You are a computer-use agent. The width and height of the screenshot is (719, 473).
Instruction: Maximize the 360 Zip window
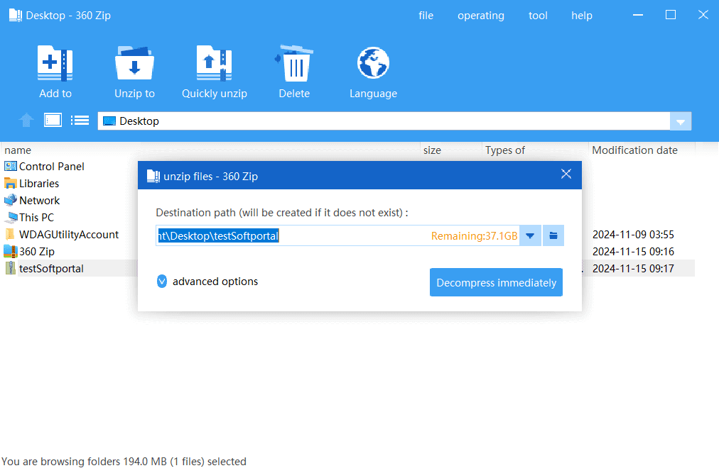pyautogui.click(x=671, y=15)
